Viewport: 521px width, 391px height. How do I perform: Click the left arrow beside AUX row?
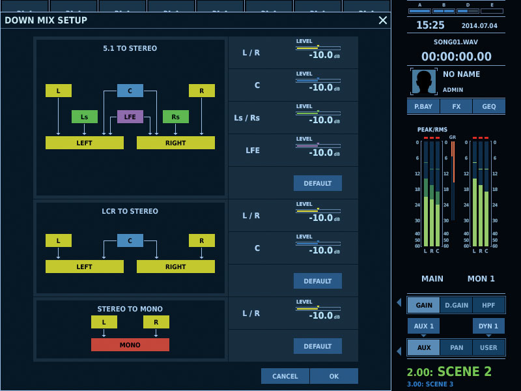tap(399, 351)
